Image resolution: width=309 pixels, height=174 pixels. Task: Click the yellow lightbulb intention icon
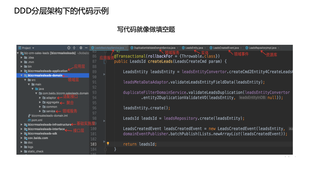point(108,144)
